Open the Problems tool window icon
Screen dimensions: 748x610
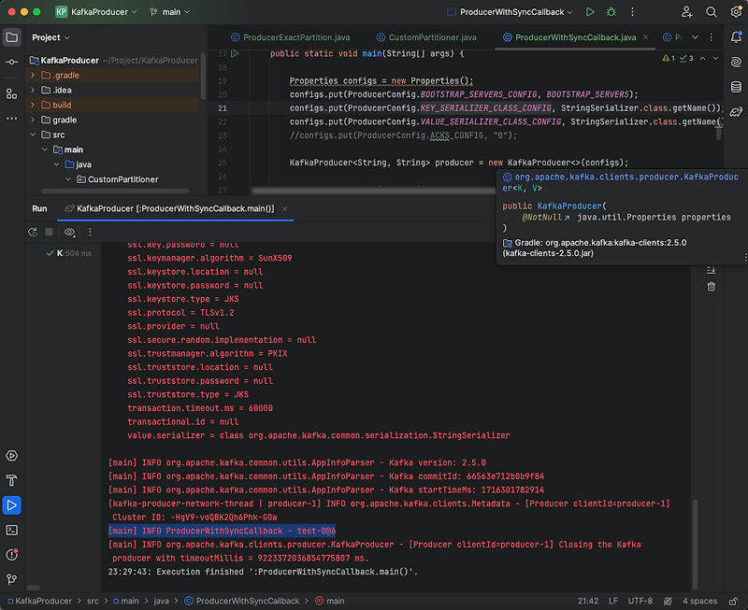pyautogui.click(x=11, y=555)
